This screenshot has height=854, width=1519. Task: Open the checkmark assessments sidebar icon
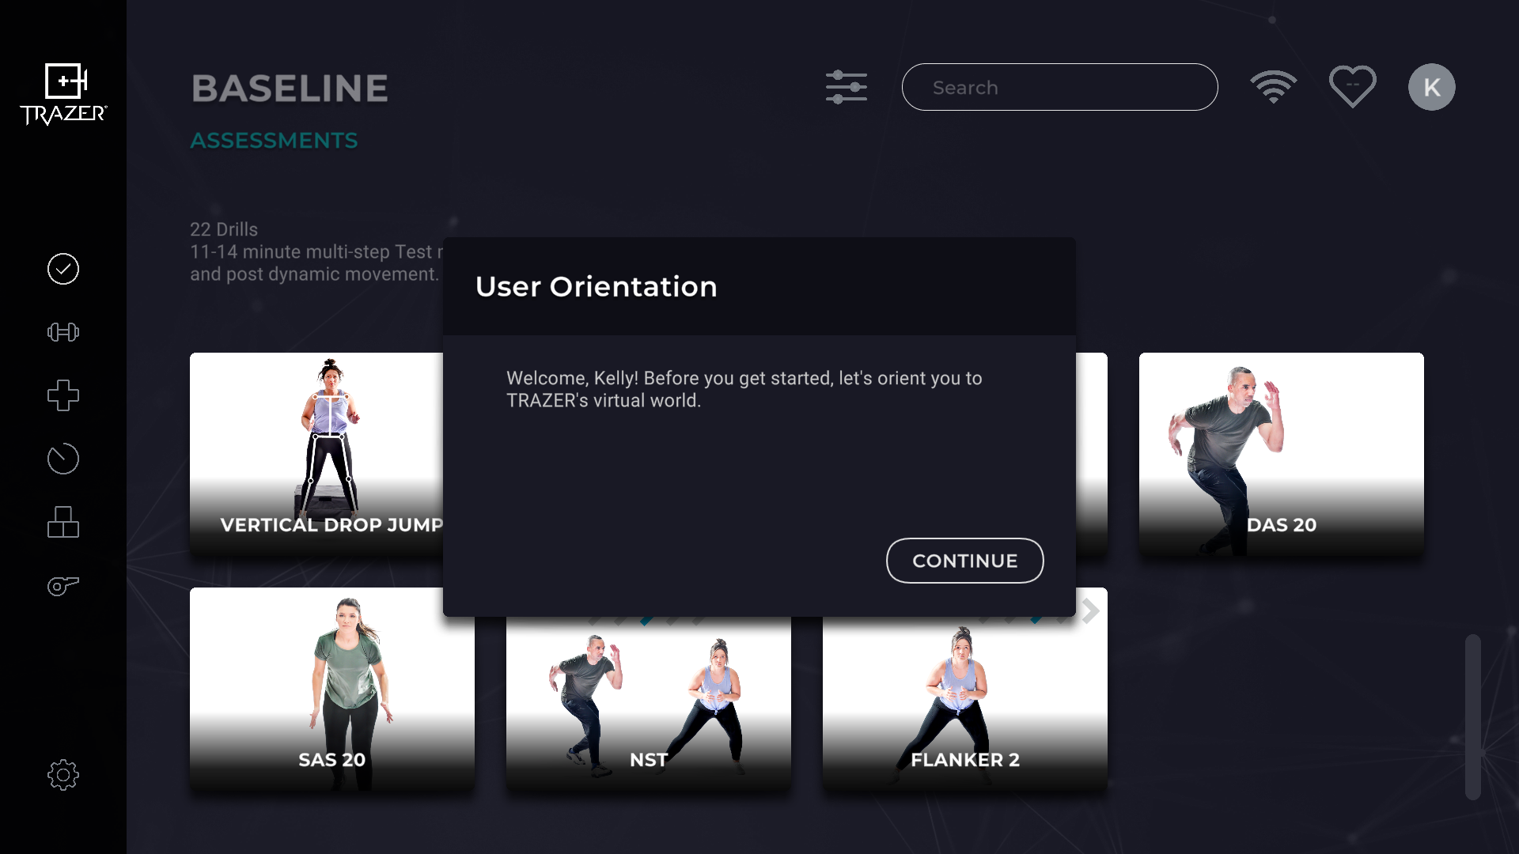(x=63, y=269)
